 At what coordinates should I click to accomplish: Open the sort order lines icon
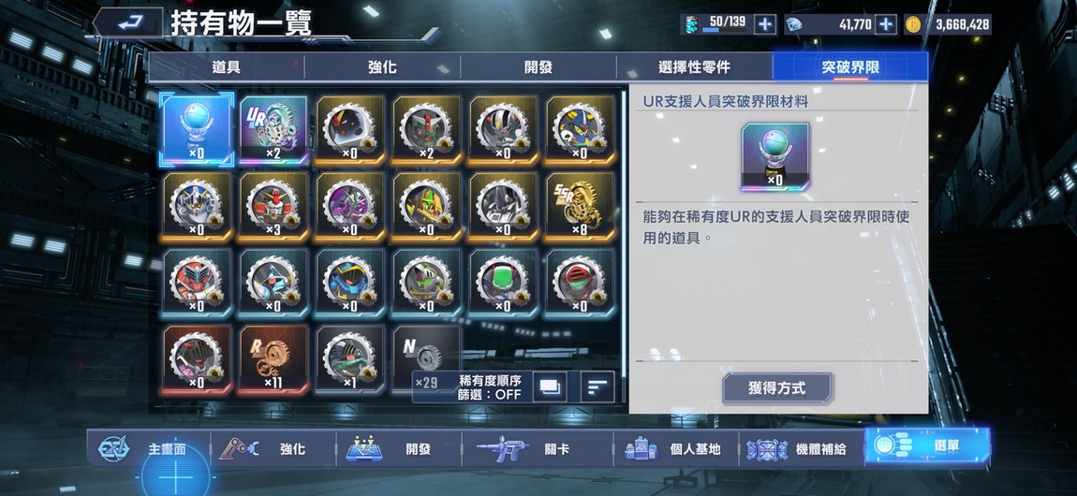coord(598,387)
